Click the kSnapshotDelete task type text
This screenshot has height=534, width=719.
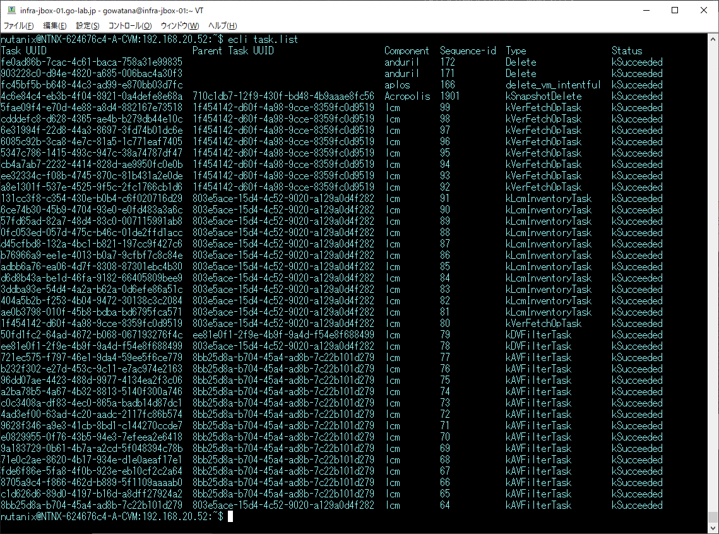pyautogui.click(x=544, y=96)
